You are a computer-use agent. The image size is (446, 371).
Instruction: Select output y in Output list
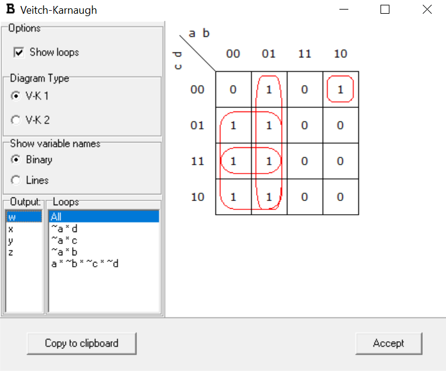tap(11, 240)
